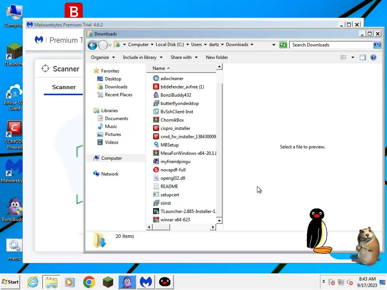Viewport: 387px width, 290px height.
Task: Open the Organize dropdown menu
Action: click(x=103, y=57)
